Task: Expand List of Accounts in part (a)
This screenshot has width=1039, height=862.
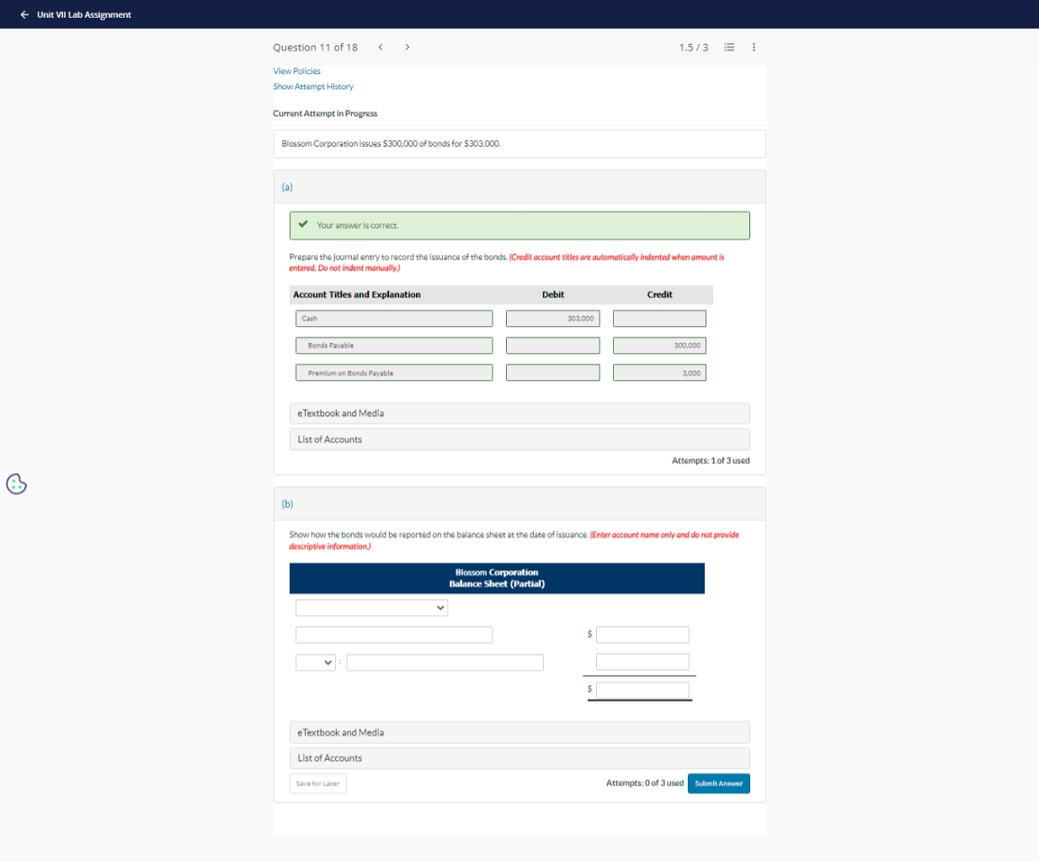Action: point(519,440)
